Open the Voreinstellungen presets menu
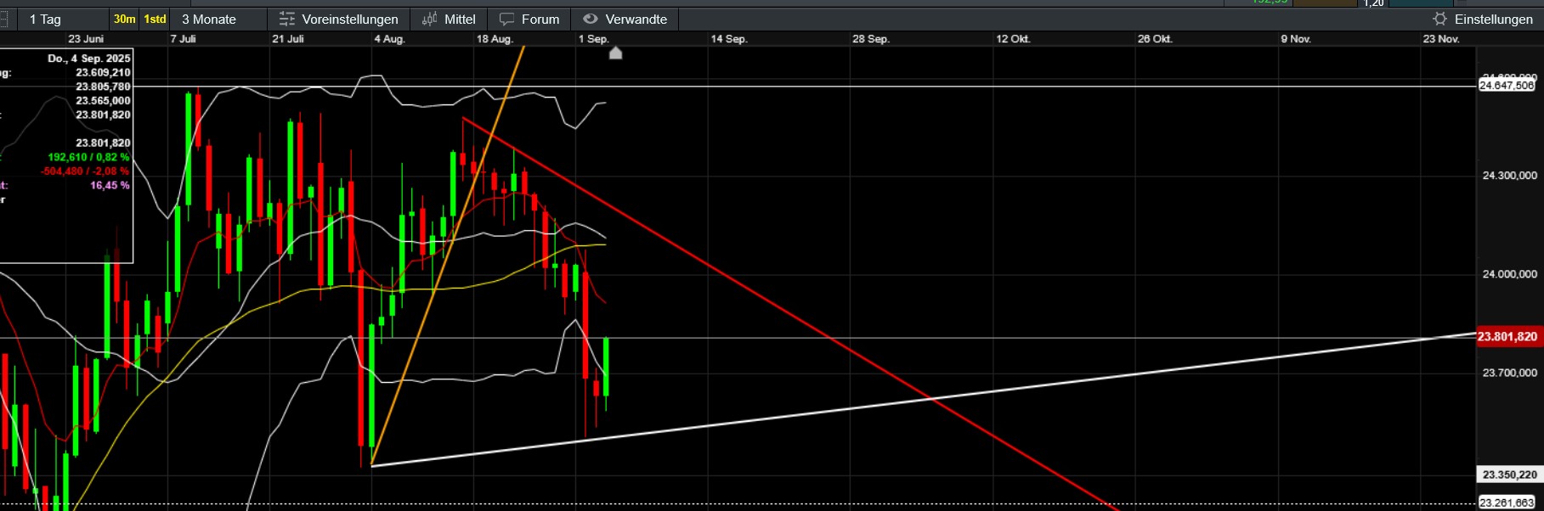The width and height of the screenshot is (1544, 511). coord(338,19)
